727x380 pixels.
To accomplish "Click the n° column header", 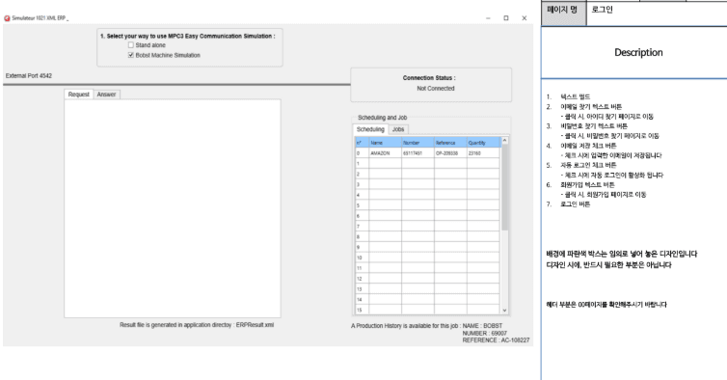I will [363, 143].
